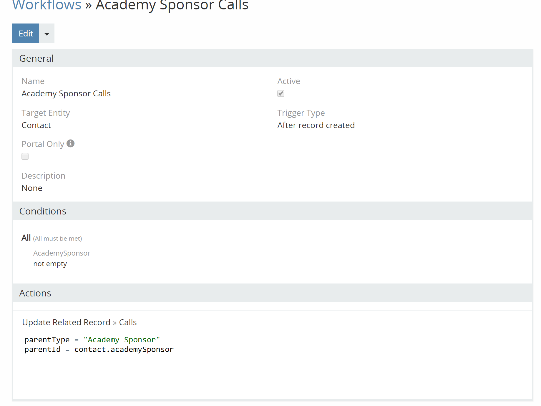The image size is (541, 406).
Task: Click the parentId formula line
Action: pyautogui.click(x=99, y=349)
